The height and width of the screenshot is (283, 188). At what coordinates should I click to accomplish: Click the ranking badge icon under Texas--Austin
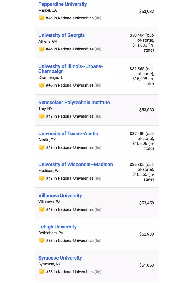pos(42,147)
